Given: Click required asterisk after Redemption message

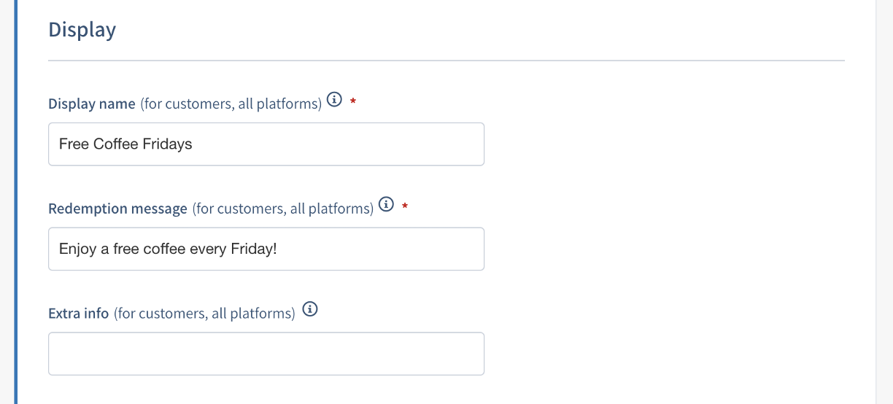Looking at the screenshot, I should (406, 208).
